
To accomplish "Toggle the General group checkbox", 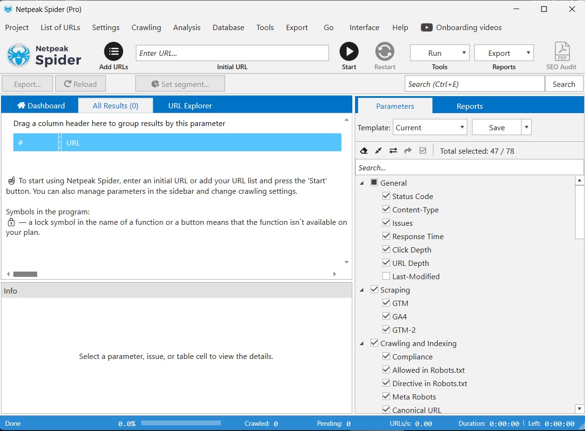I will [x=374, y=183].
